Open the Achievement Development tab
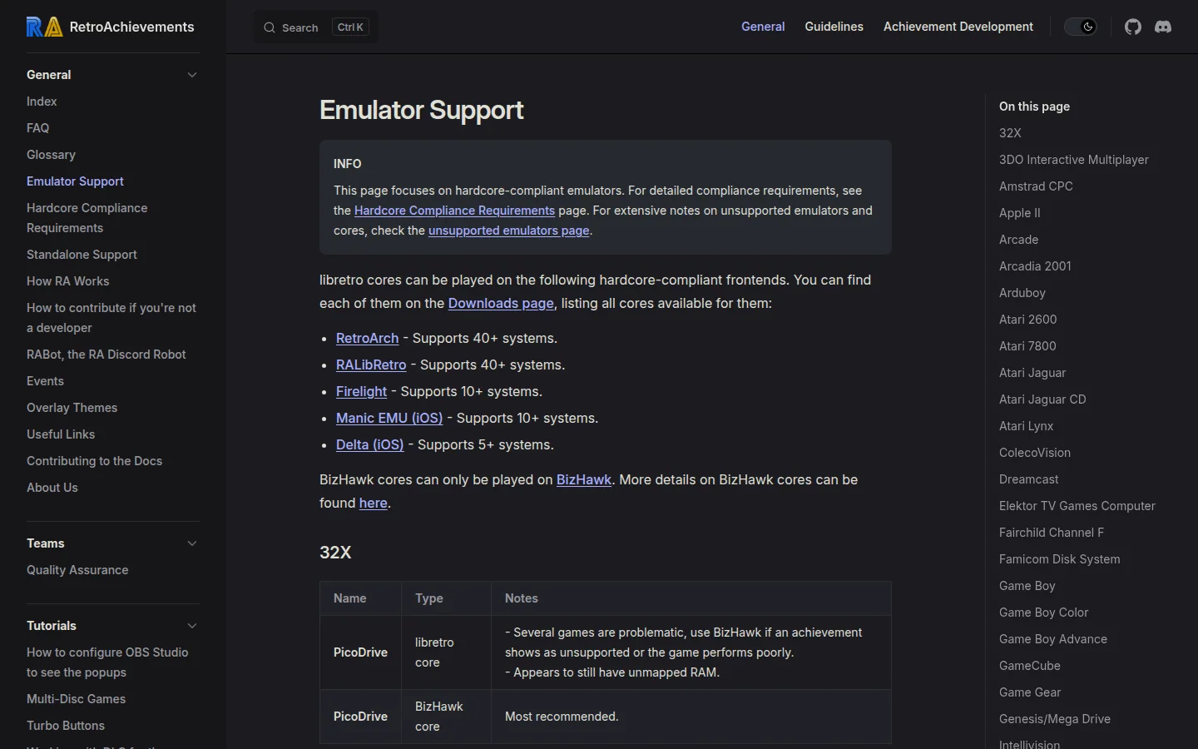This screenshot has height=749, width=1198. point(958,27)
